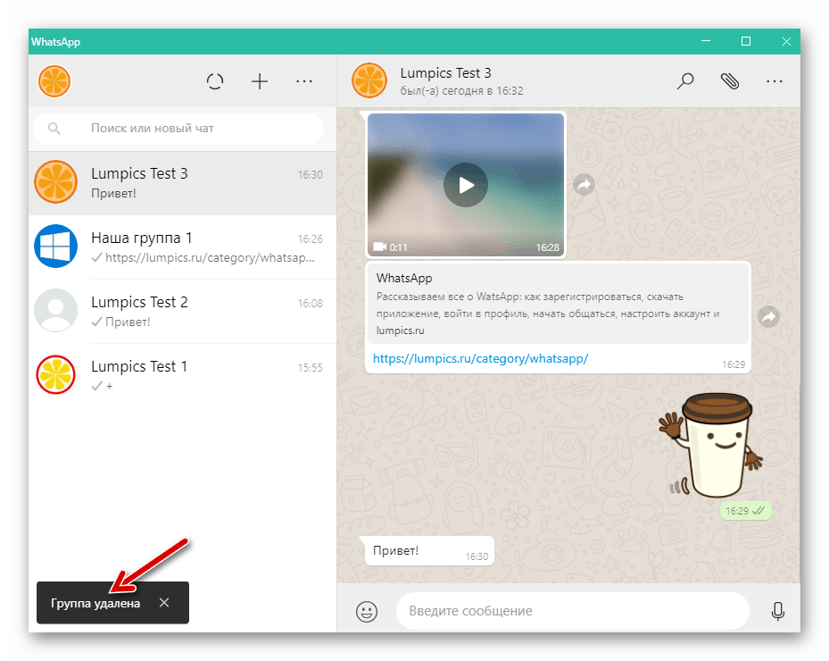
Task: Click contact name Lumpics Test 3 in header
Action: pyautogui.click(x=445, y=73)
